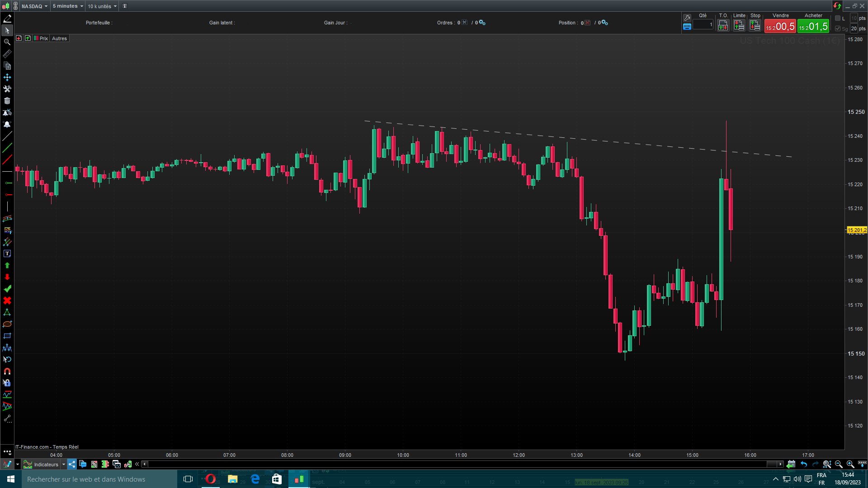Open the 5 minutes timeframe dropdown
Image resolution: width=868 pixels, height=488 pixels.
coord(68,6)
